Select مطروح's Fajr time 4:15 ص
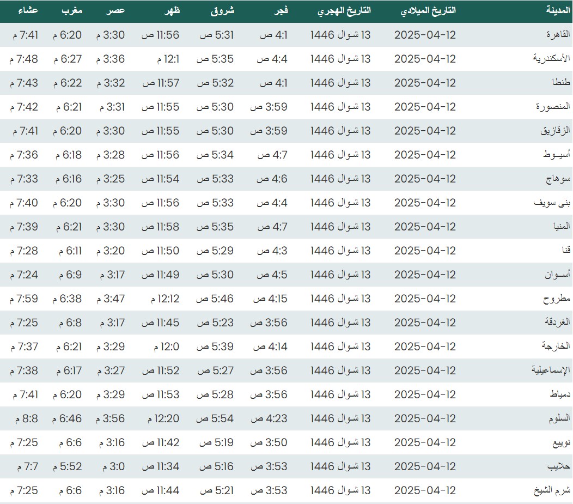Screen dimensions: 573x504 (269, 299)
